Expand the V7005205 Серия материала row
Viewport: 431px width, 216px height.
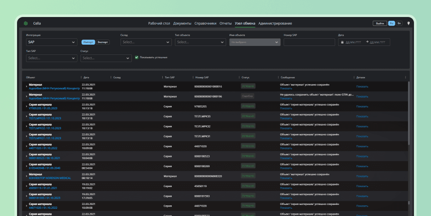coord(26,106)
